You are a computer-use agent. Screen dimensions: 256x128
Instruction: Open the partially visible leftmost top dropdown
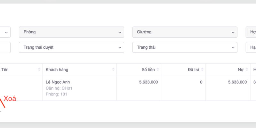(5, 32)
